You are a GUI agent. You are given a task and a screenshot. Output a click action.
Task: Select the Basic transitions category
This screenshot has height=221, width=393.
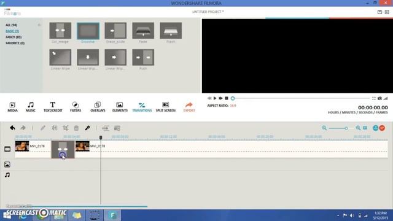(x=12, y=31)
